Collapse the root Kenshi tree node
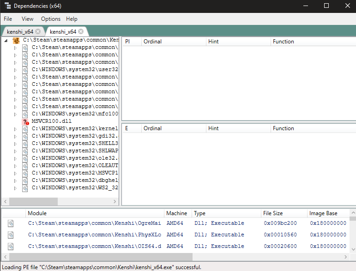The width and height of the screenshot is (356, 271). pyautogui.click(x=6, y=41)
